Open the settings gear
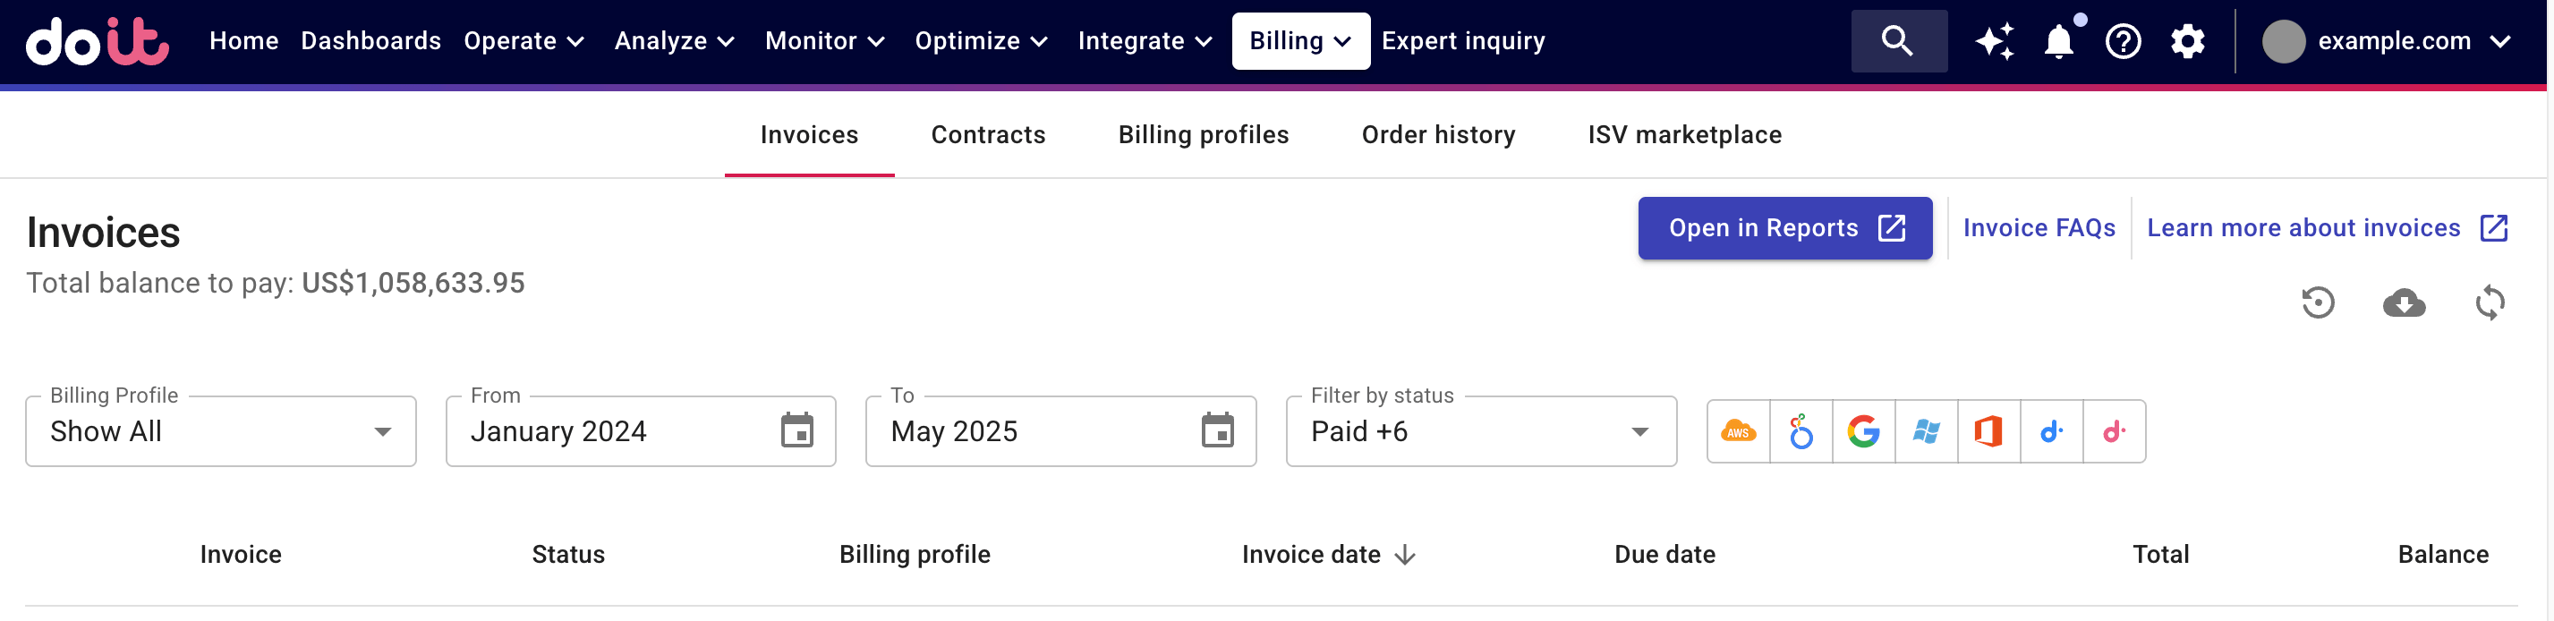The image size is (2554, 621). click(x=2187, y=42)
